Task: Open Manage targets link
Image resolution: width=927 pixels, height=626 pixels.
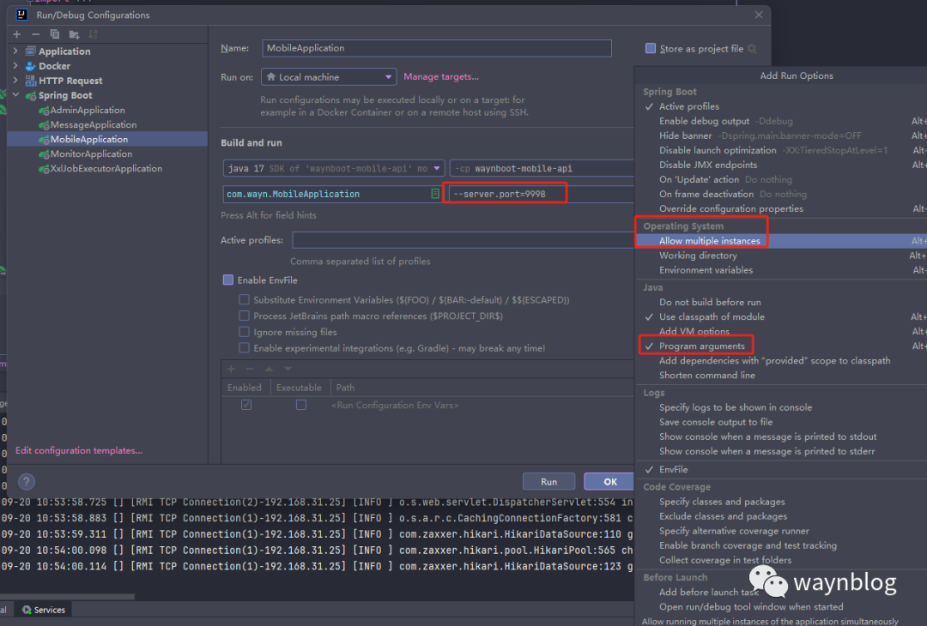Action: (x=441, y=77)
